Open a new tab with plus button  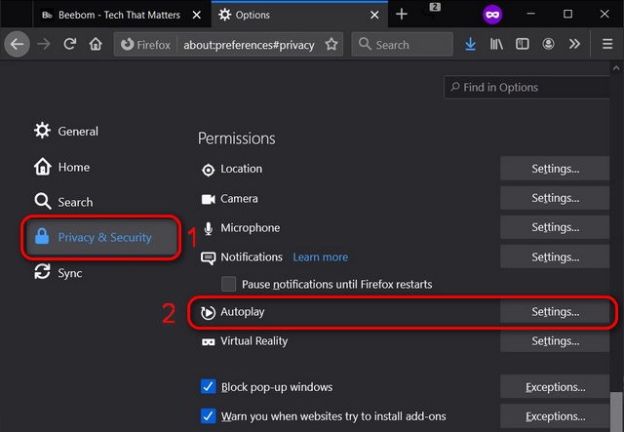pyautogui.click(x=401, y=15)
